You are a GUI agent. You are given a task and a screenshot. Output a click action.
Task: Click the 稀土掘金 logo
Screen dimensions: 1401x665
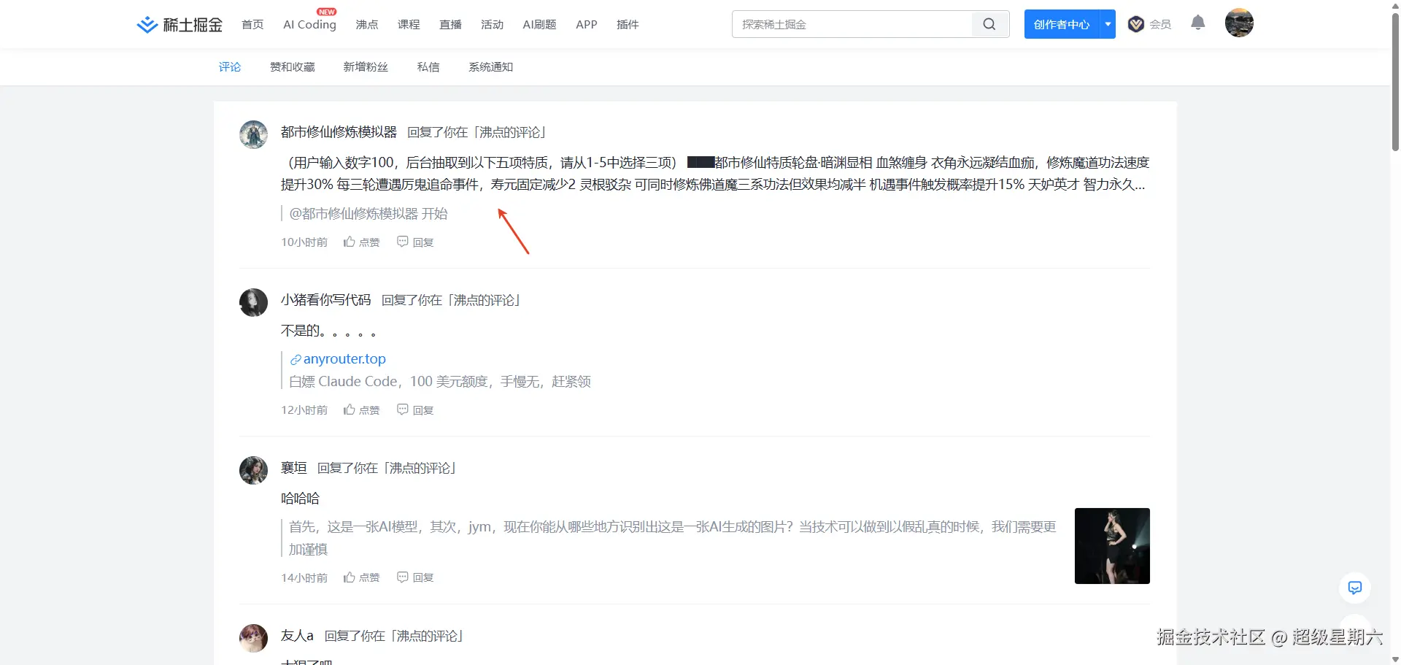pos(179,23)
